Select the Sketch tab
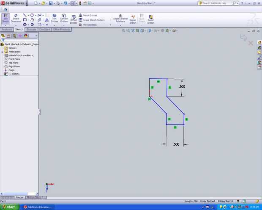The image size is (262, 210). click(x=19, y=30)
